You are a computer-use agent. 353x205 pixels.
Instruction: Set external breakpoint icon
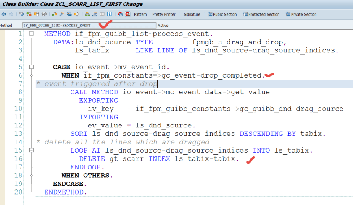point(128,14)
